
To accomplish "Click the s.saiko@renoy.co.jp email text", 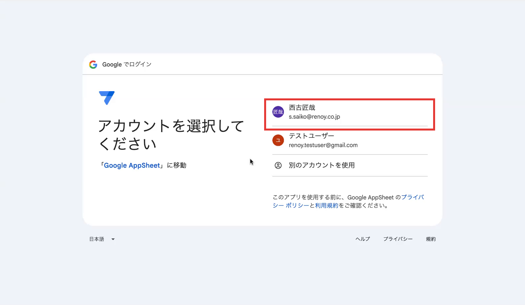I will pyautogui.click(x=314, y=117).
